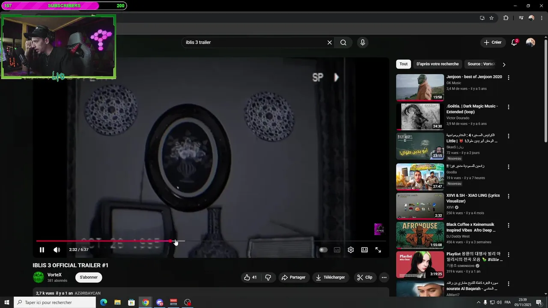Click the Télécharger button
The image size is (548, 308).
tap(331, 277)
